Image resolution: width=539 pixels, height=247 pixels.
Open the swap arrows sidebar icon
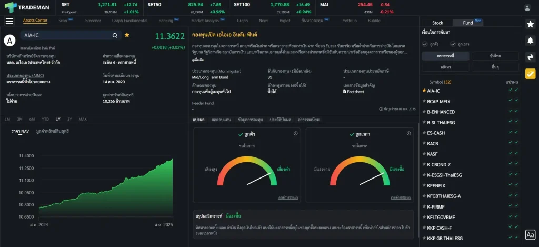pyautogui.click(x=530, y=57)
